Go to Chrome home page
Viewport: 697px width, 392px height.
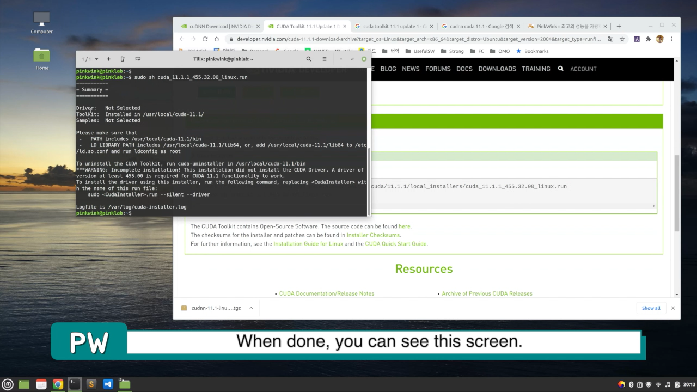[x=217, y=39]
